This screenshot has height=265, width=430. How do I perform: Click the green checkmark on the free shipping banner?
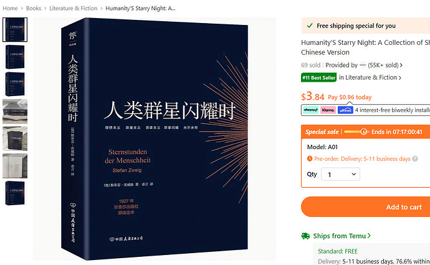310,26
